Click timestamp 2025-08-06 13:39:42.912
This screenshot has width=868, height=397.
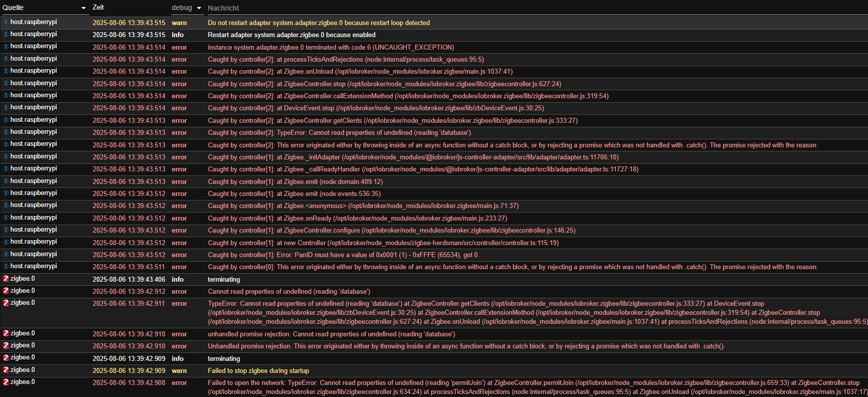coord(129,291)
